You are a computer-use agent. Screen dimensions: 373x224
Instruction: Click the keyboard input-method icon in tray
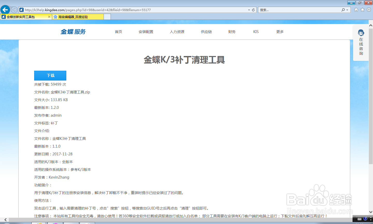click(x=360, y=219)
